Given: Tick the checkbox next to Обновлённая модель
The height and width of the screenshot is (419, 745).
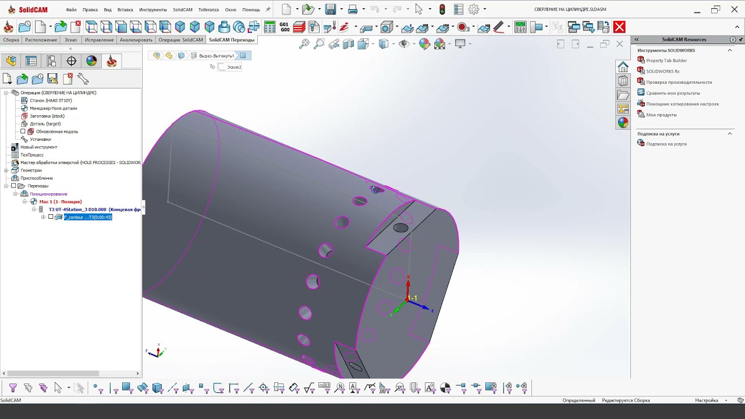Looking at the screenshot, I should click(23, 132).
